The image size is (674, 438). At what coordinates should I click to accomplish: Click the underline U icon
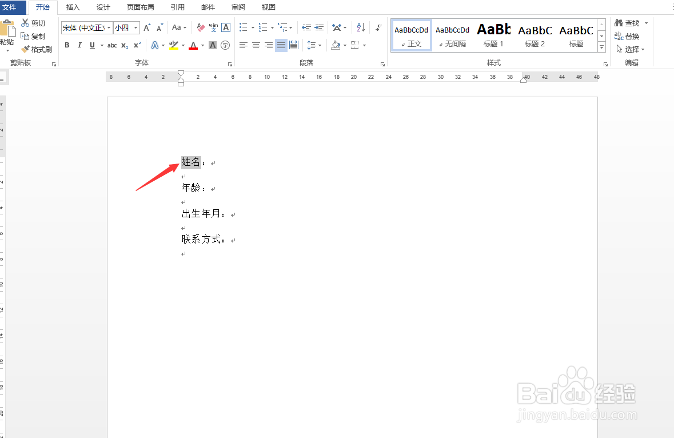coord(92,45)
